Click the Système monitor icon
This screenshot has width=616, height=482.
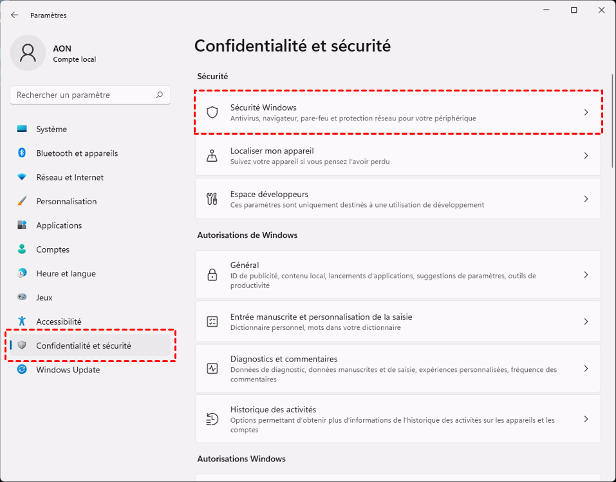(x=23, y=129)
